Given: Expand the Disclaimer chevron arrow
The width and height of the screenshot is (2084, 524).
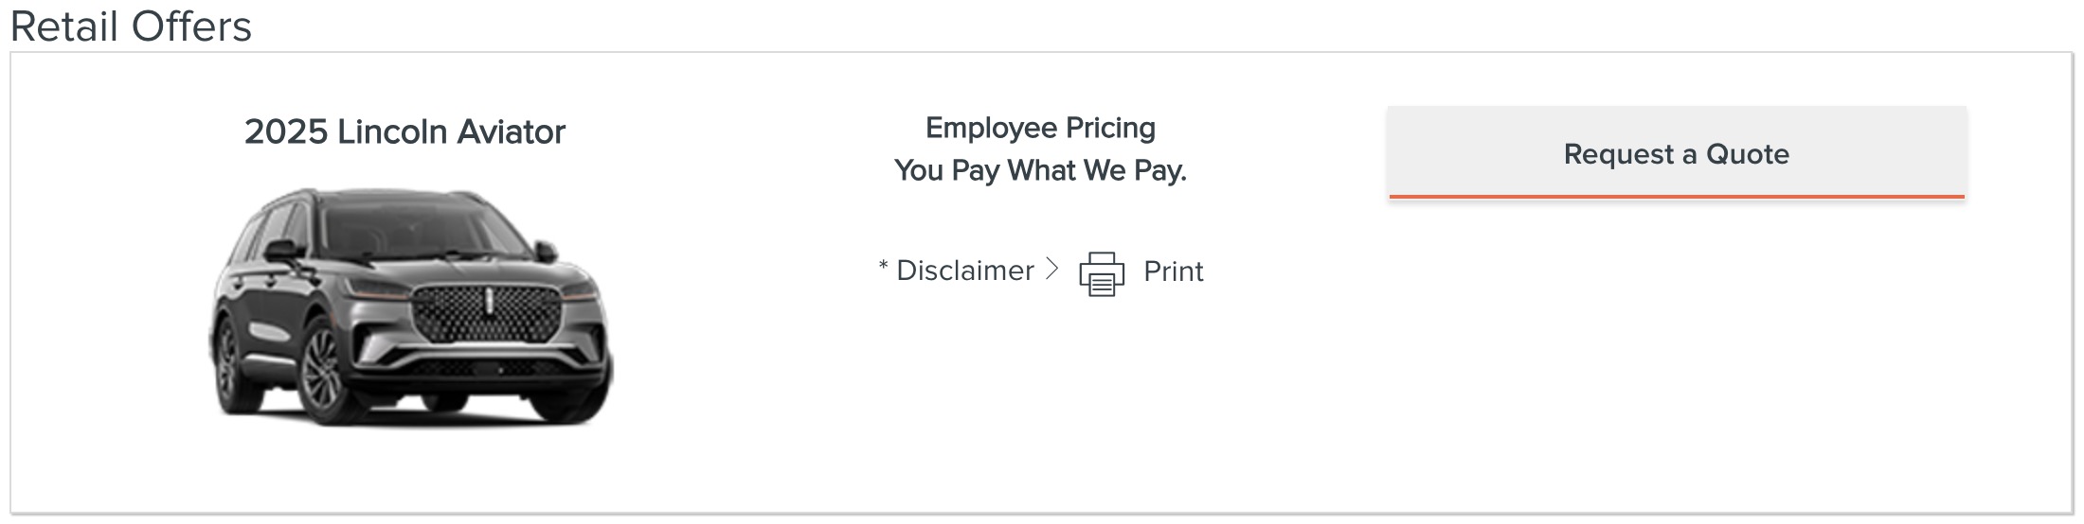Looking at the screenshot, I should click(1051, 270).
